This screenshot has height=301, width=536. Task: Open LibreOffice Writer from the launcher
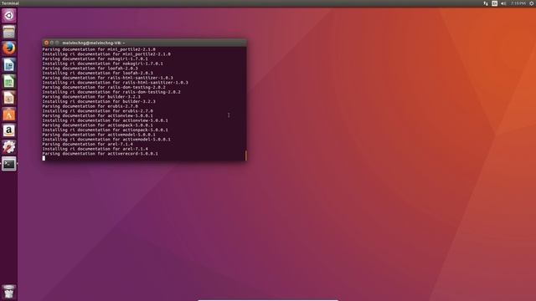(9, 65)
